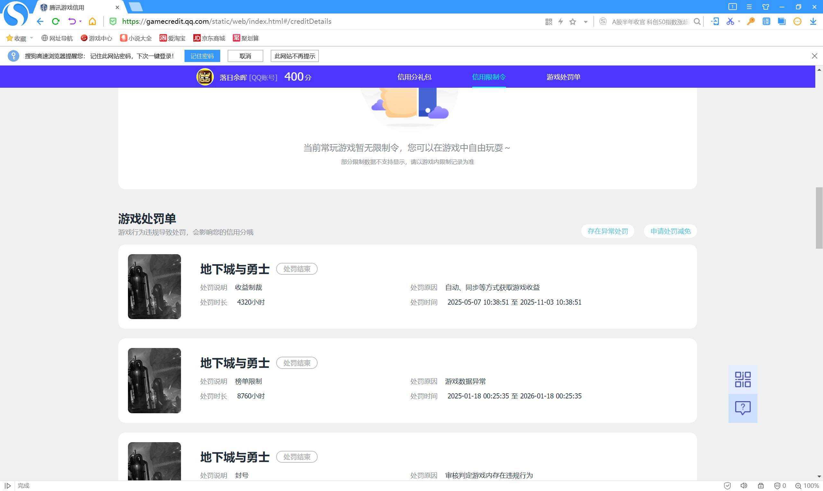Reload the page with the refresh icon
Image resolution: width=823 pixels, height=491 pixels.
(x=56, y=22)
